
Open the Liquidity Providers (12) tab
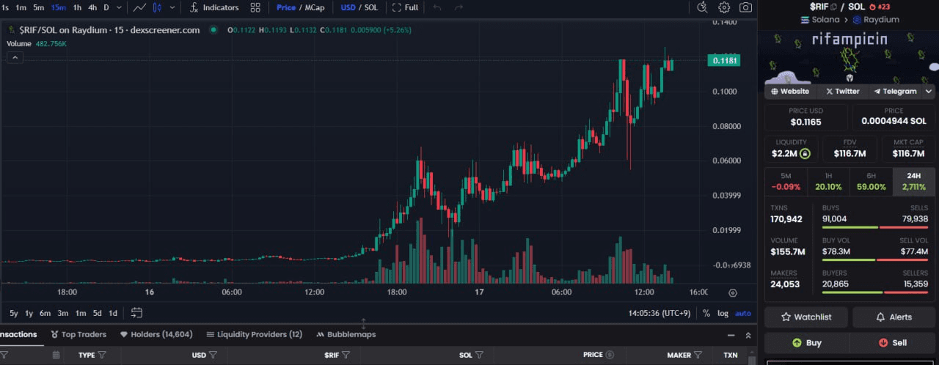tap(254, 334)
